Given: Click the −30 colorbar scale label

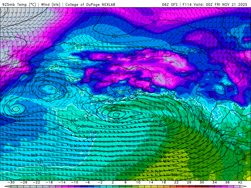Looking at the screenshot, I should 11,182.
